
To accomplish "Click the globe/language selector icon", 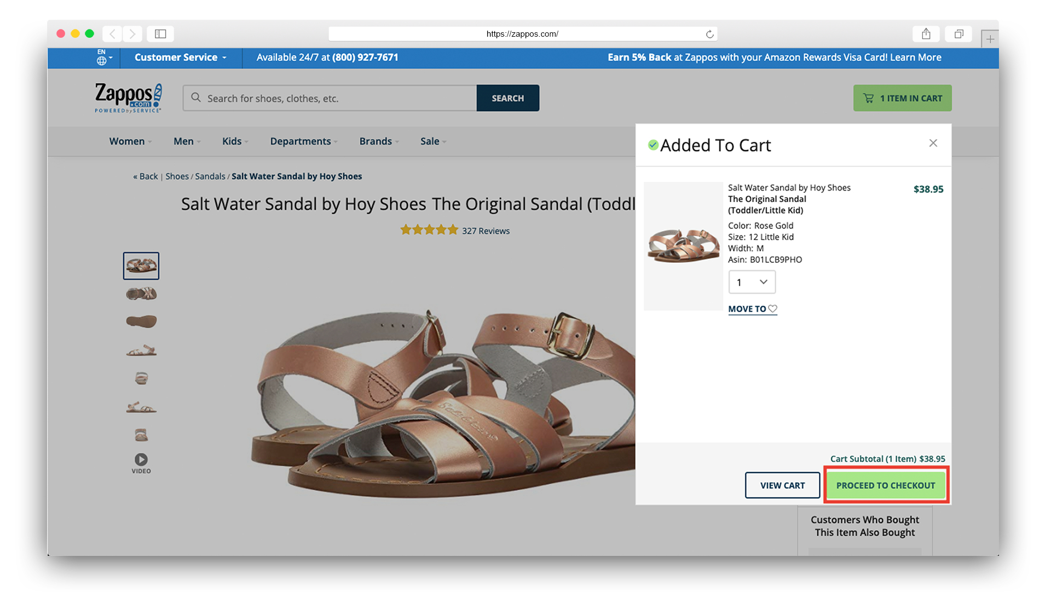I will [x=102, y=57].
